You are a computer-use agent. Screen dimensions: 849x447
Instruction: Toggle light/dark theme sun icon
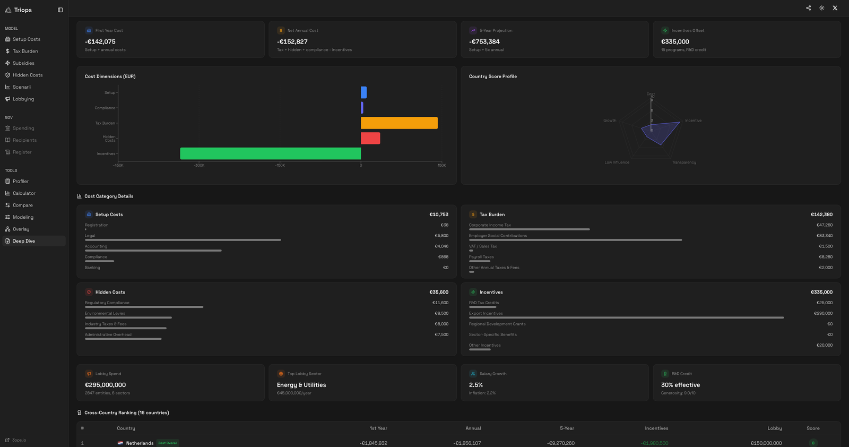pos(821,8)
